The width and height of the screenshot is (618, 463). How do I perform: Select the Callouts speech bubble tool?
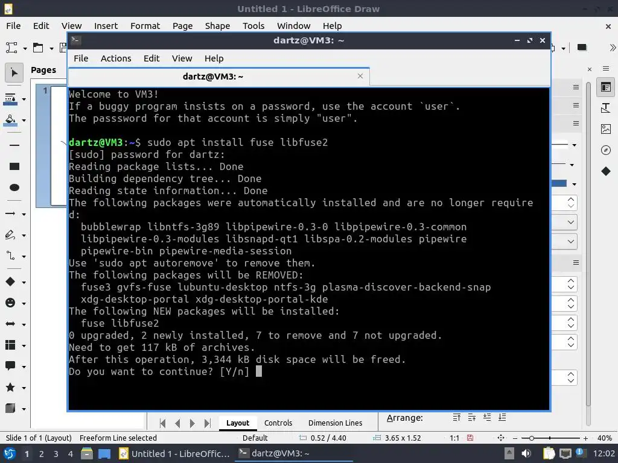click(x=10, y=366)
